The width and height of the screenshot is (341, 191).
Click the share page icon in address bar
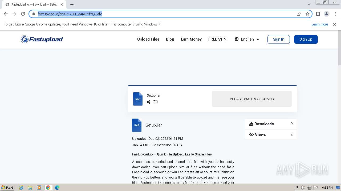[299, 14]
